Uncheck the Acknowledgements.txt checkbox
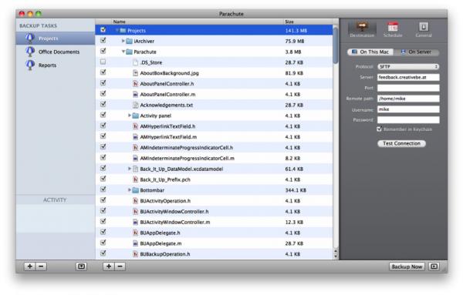The width and height of the screenshot is (463, 295). click(103, 104)
